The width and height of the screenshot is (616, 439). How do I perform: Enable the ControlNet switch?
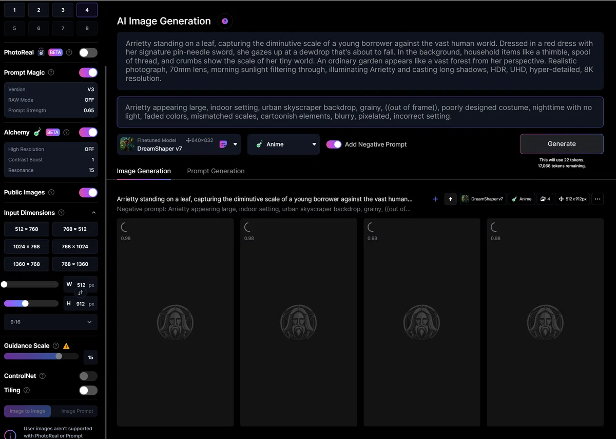(88, 376)
